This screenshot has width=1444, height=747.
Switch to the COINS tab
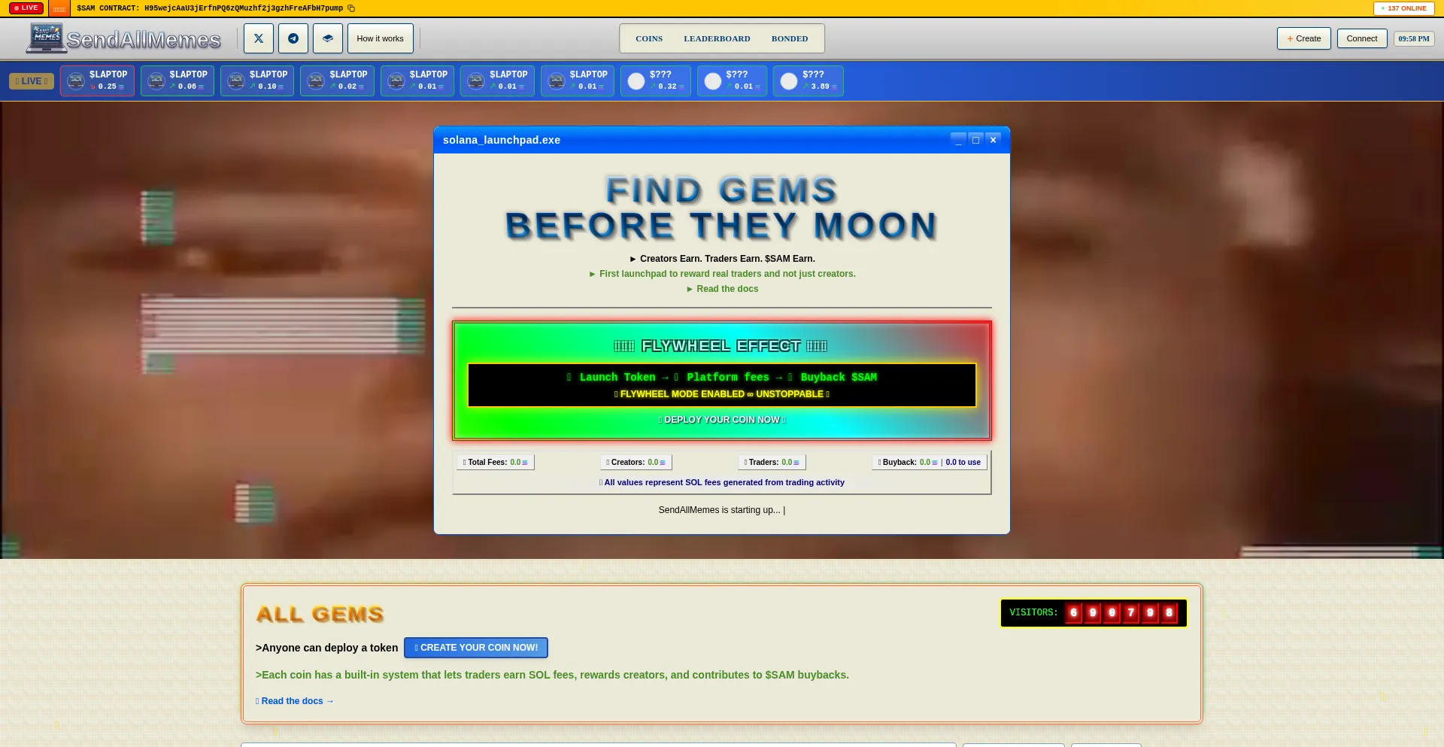tap(649, 38)
